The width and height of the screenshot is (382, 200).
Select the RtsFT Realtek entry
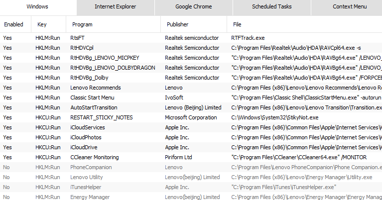(77, 38)
